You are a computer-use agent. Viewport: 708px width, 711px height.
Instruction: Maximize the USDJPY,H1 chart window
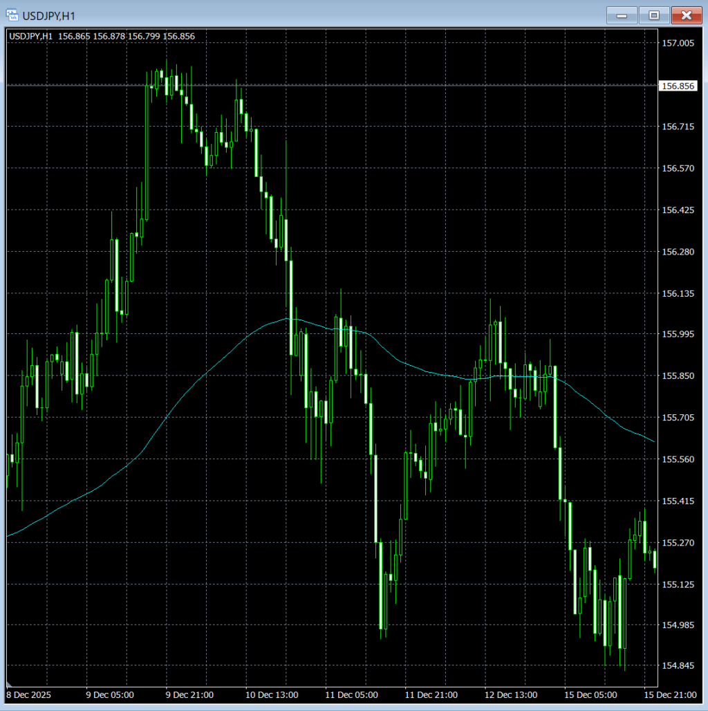point(654,15)
